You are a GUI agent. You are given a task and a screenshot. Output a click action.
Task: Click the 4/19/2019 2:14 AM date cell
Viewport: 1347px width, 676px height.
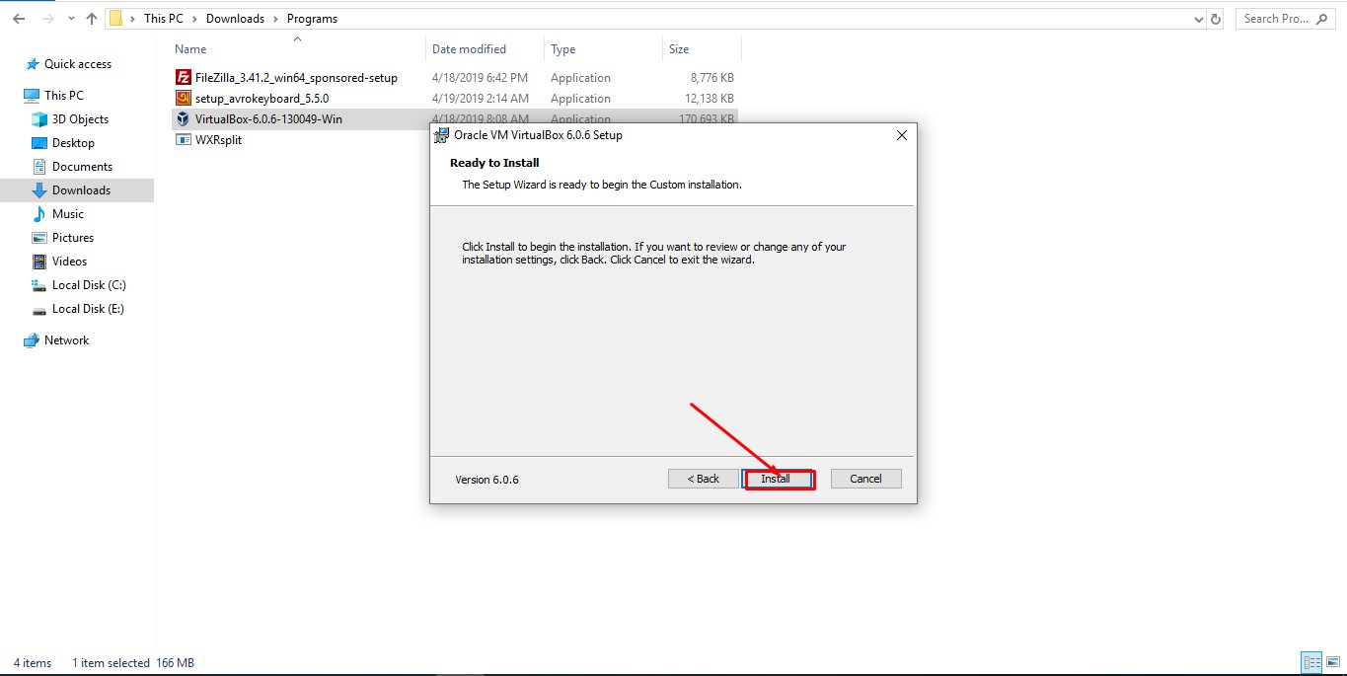[x=481, y=99]
